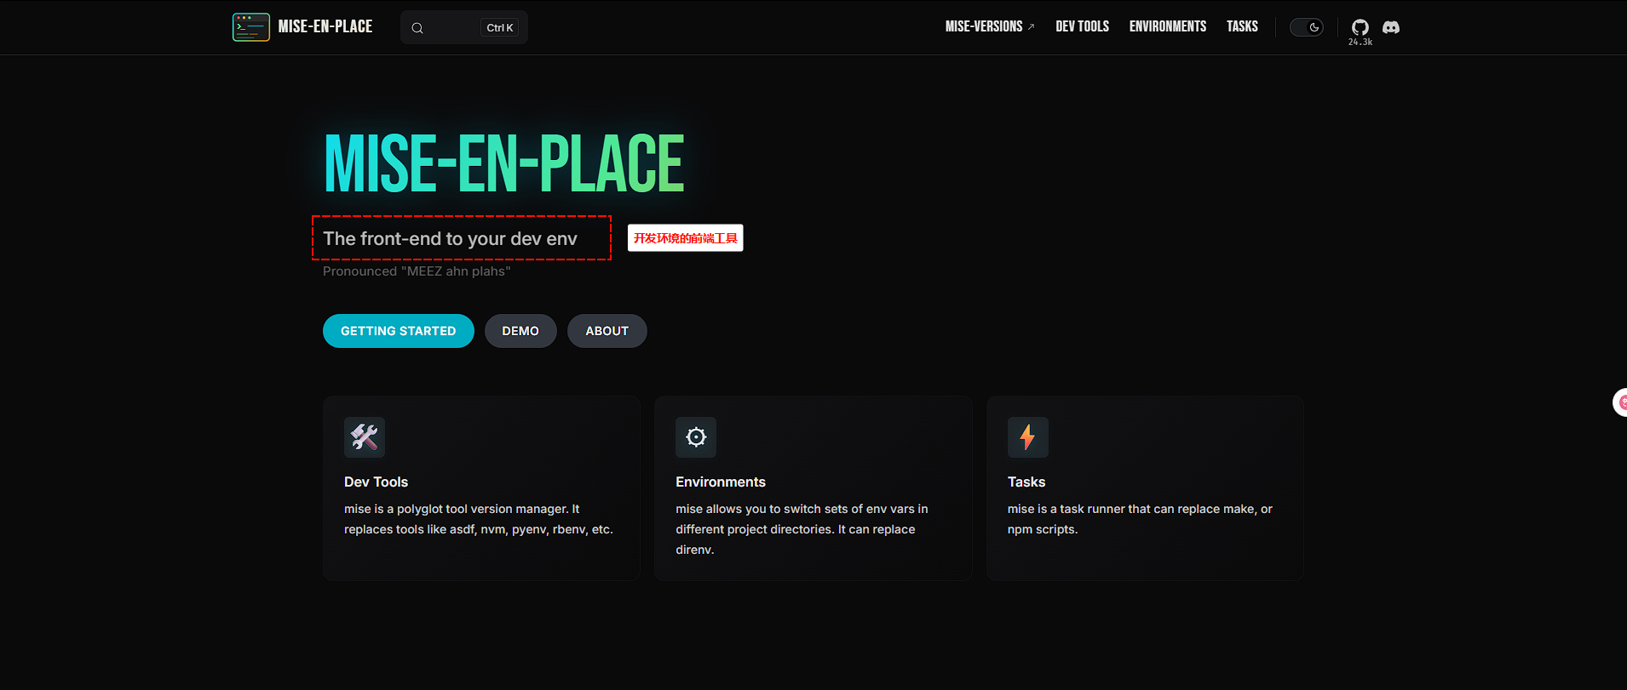The image size is (1627, 690).
Task: Click the Environments gear icon
Action: point(695,437)
